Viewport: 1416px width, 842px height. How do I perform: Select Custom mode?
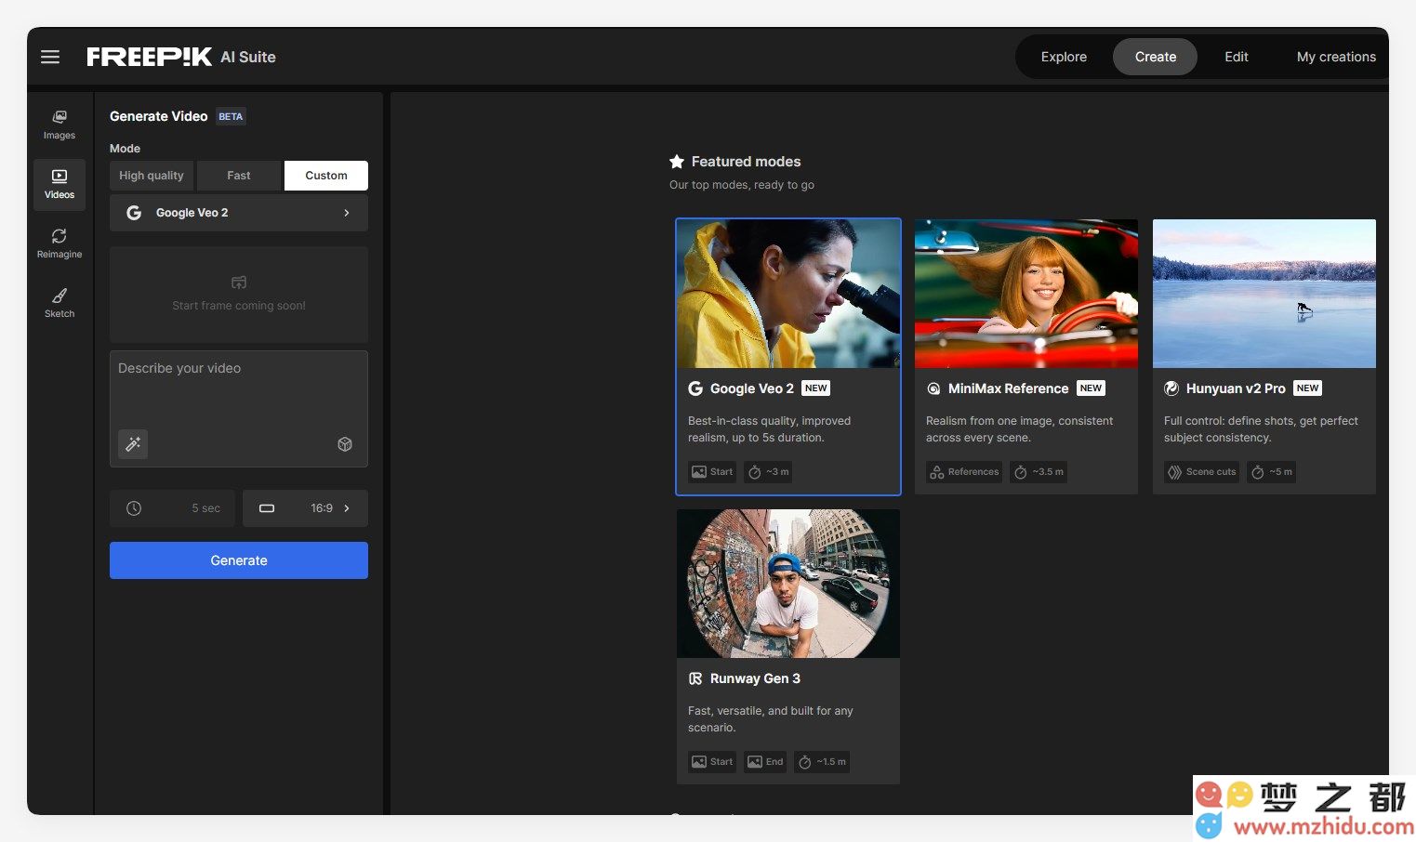click(x=326, y=176)
